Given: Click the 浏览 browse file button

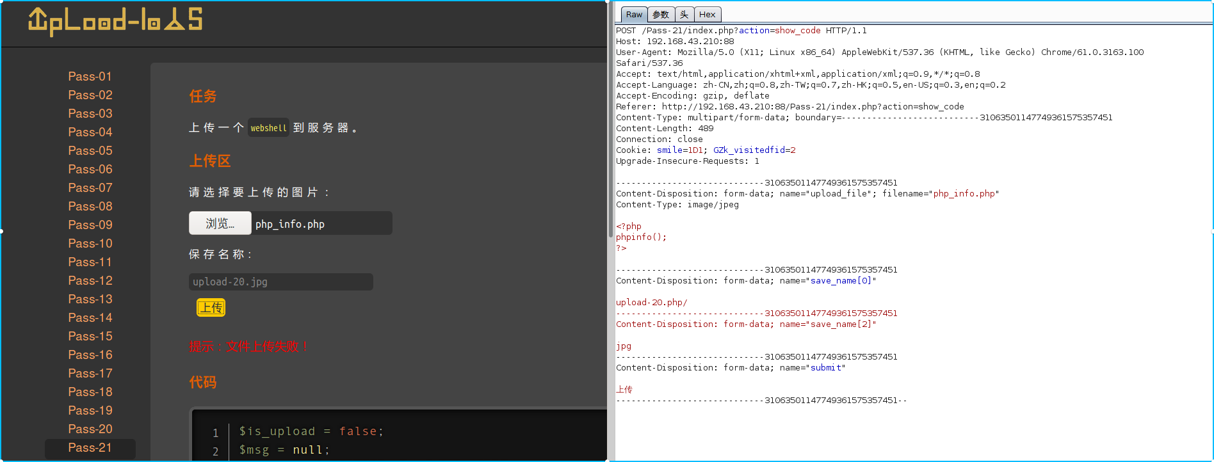Looking at the screenshot, I should click(x=220, y=223).
